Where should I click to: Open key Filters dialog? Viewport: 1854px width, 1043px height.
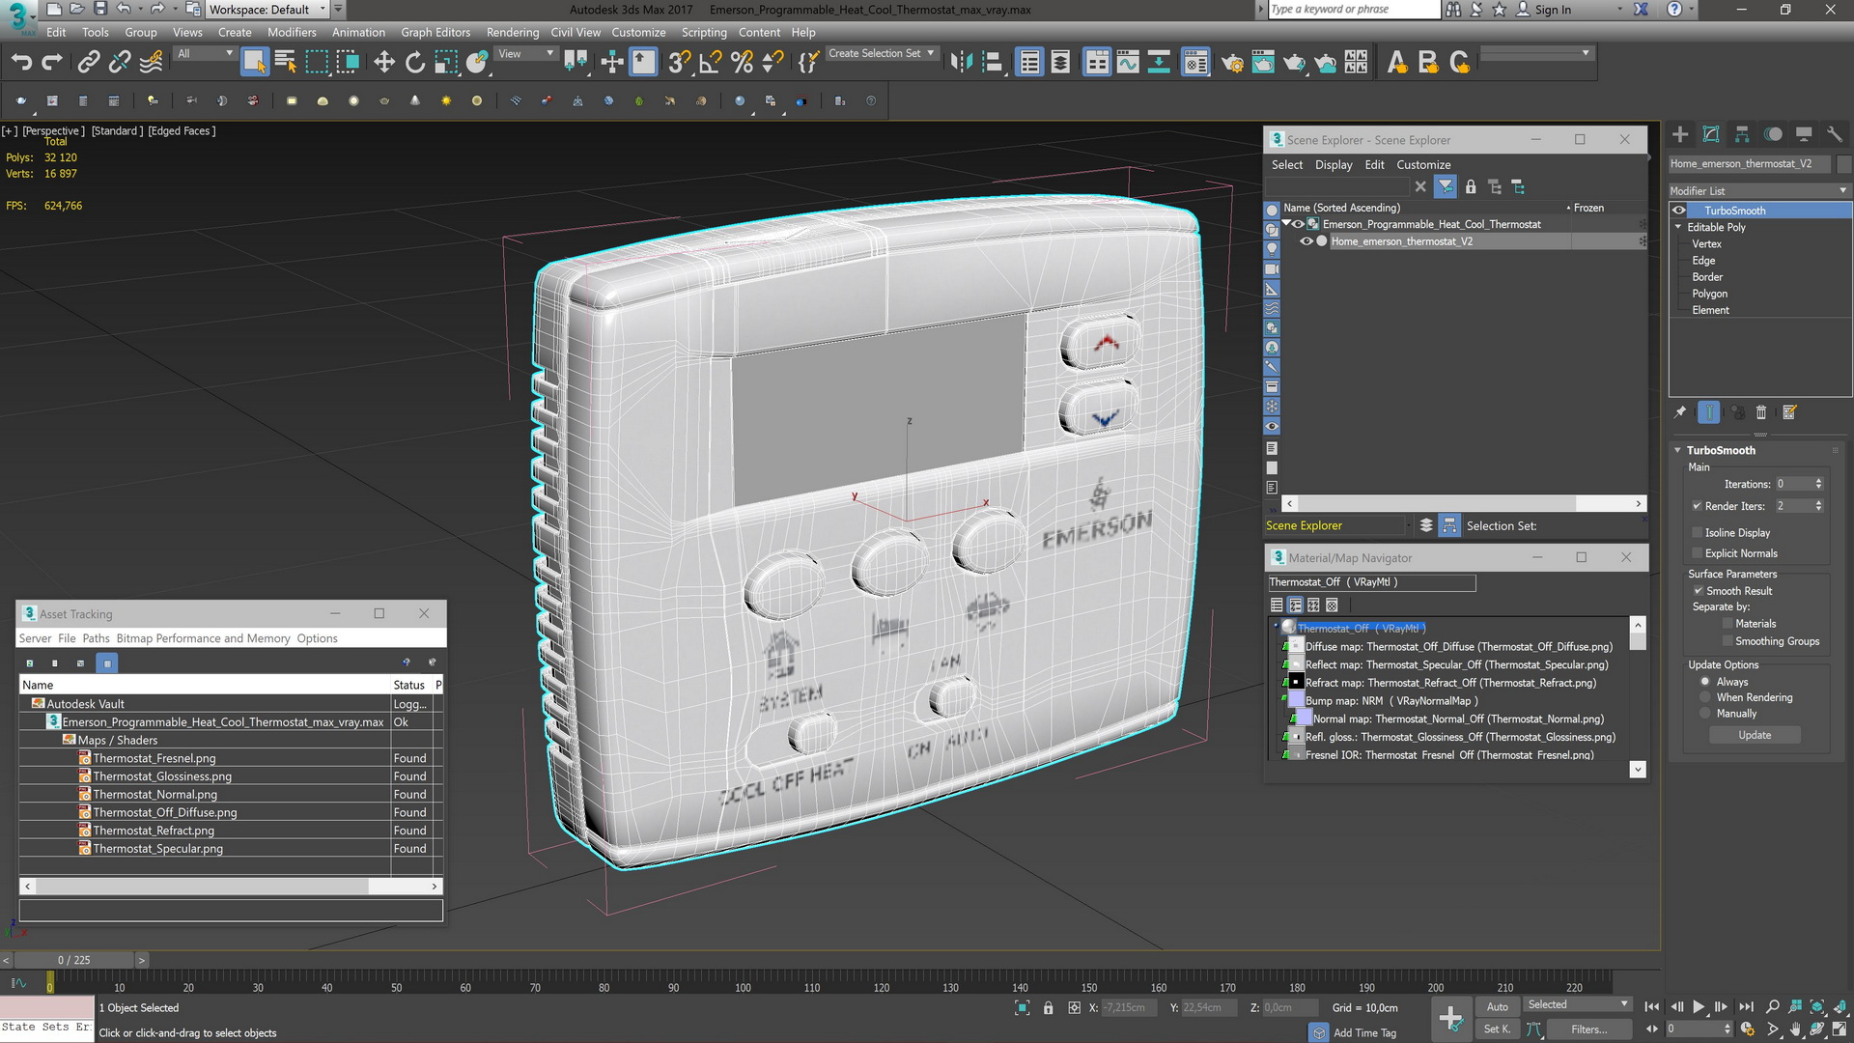pos(1588,1029)
